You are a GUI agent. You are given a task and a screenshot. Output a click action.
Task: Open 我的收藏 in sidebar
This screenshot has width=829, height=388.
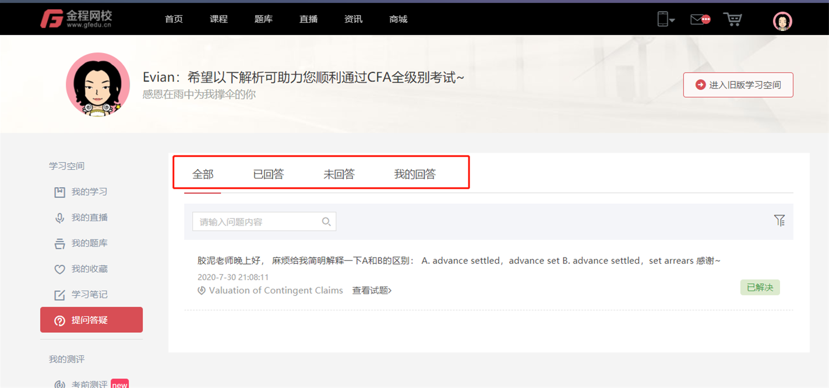tap(89, 269)
